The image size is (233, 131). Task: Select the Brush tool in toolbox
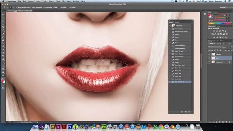(3, 37)
